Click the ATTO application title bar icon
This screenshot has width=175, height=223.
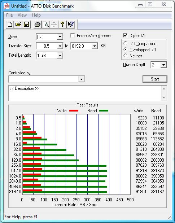pyautogui.click(x=6, y=6)
